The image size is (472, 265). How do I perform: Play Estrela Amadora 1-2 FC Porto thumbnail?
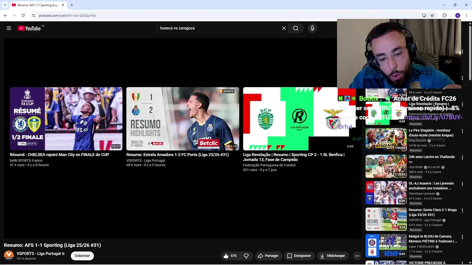pyautogui.click(x=183, y=119)
